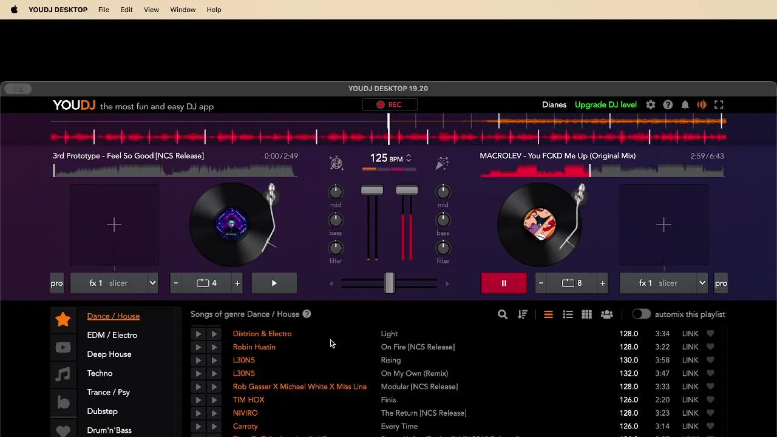
Task: Start the left deck play button
Action: (x=274, y=283)
